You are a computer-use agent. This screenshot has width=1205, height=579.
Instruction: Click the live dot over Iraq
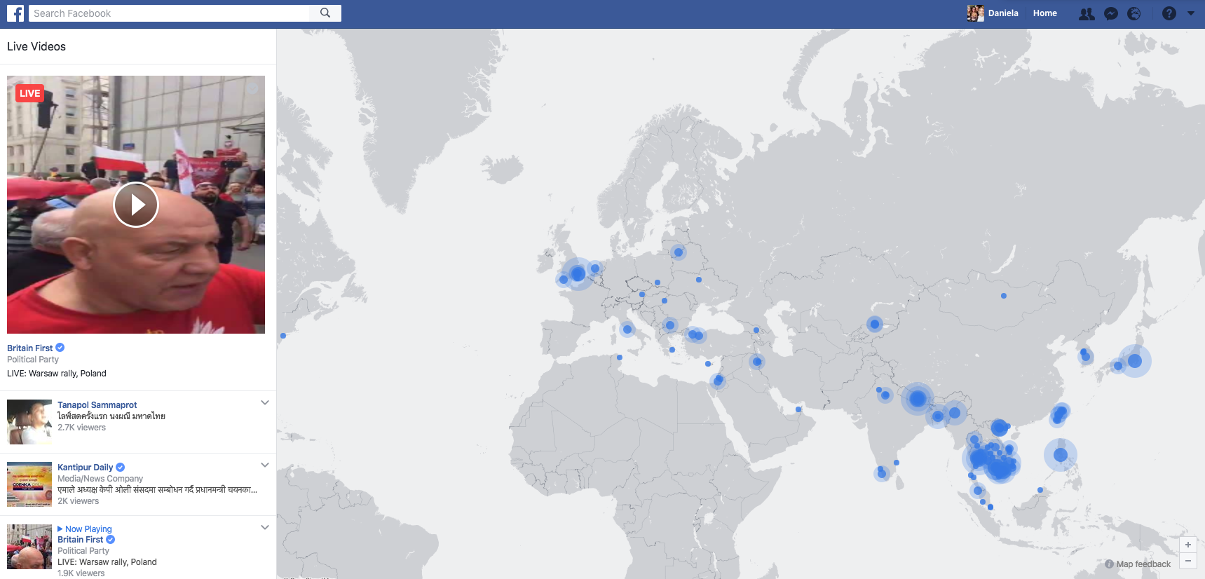pos(757,362)
